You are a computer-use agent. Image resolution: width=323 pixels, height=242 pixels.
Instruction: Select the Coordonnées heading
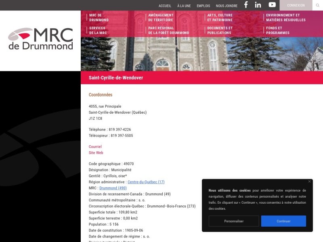pos(101,95)
